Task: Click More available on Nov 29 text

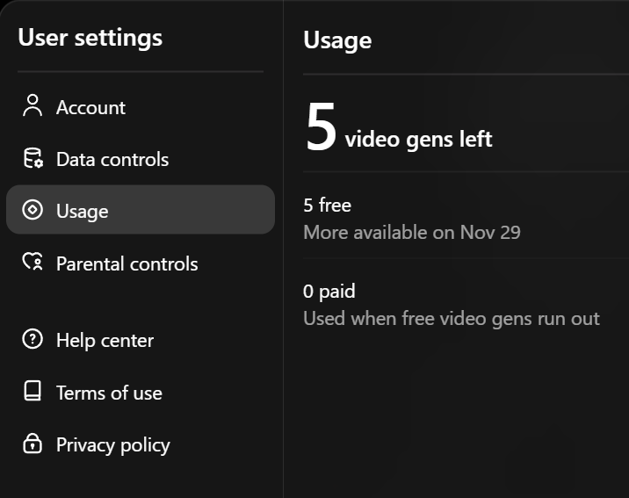Action: pyautogui.click(x=411, y=233)
